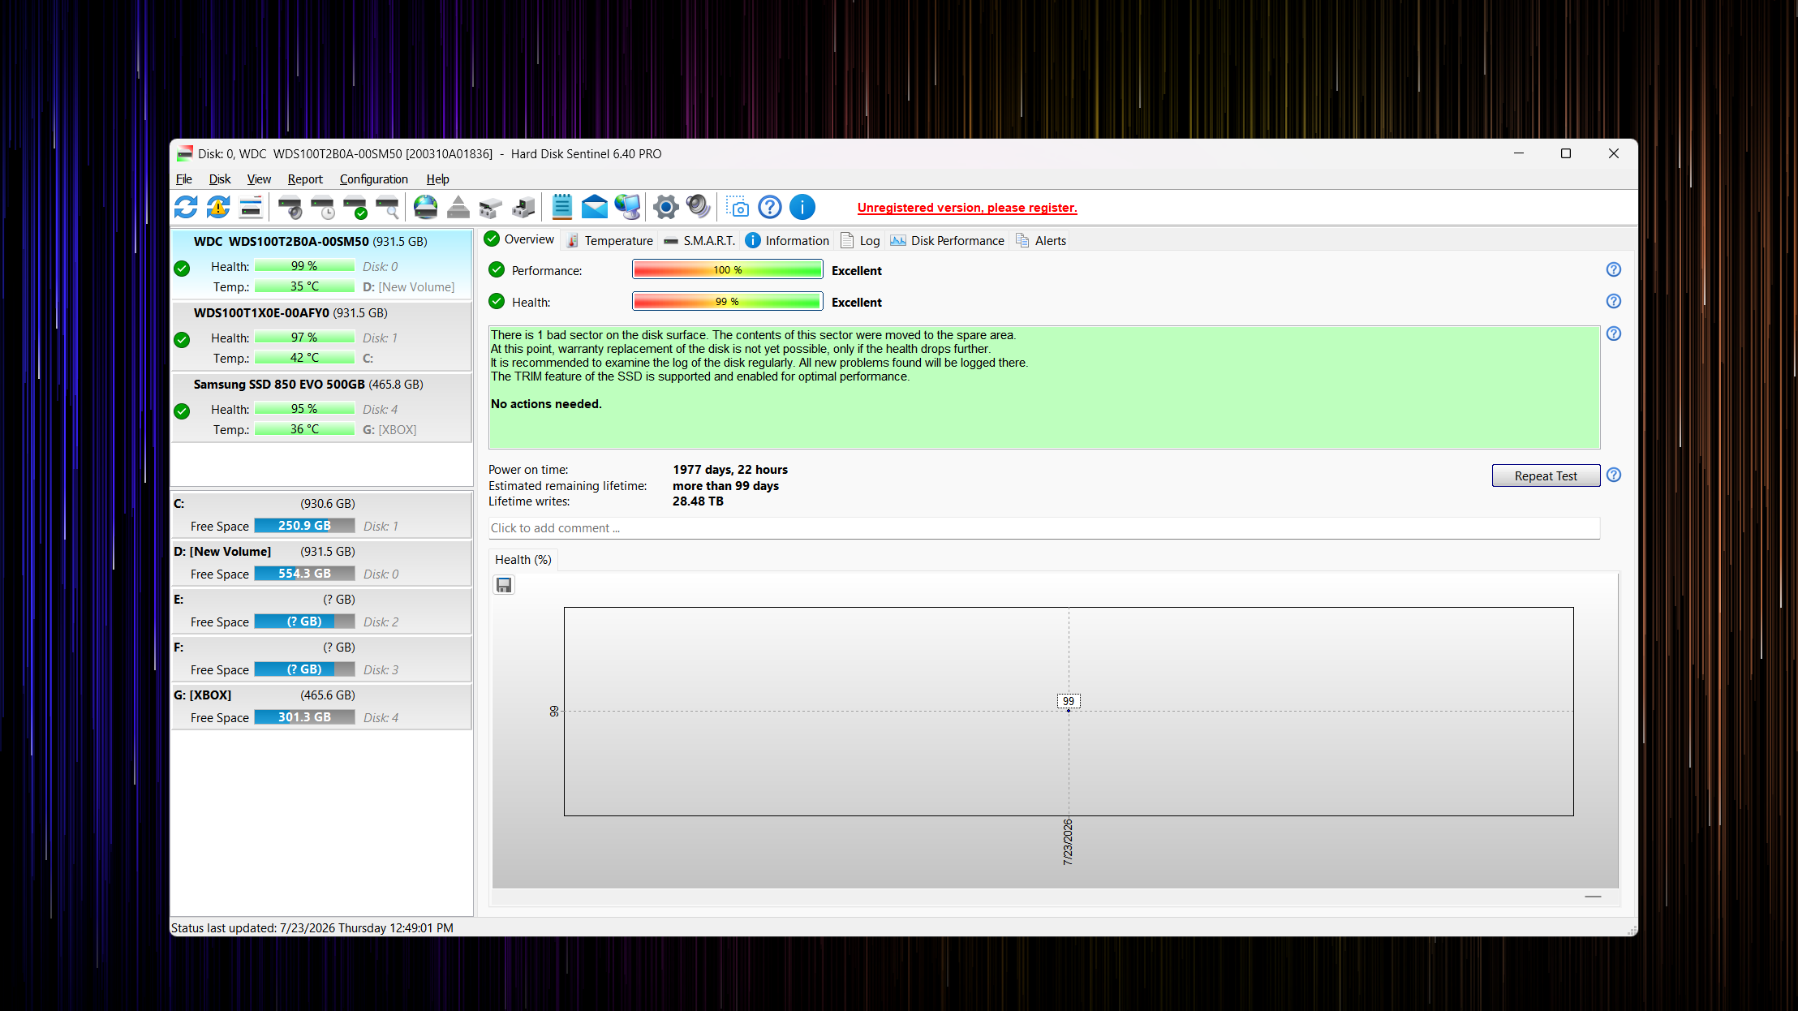Click the horizontal scrollbar under the health graph
This screenshot has width=1798, height=1011.
tap(1055, 897)
